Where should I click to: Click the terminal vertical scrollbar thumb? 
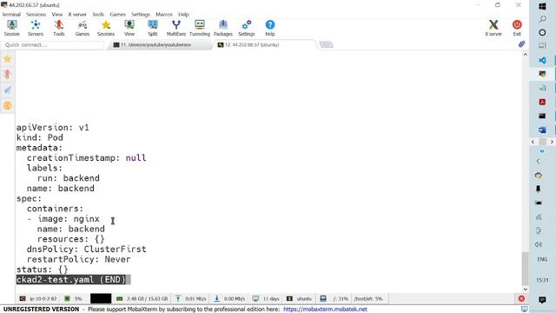pos(525,269)
